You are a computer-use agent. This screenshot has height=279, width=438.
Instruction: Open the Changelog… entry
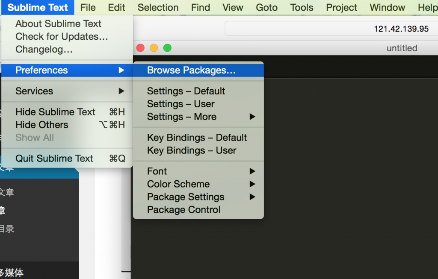67,50
